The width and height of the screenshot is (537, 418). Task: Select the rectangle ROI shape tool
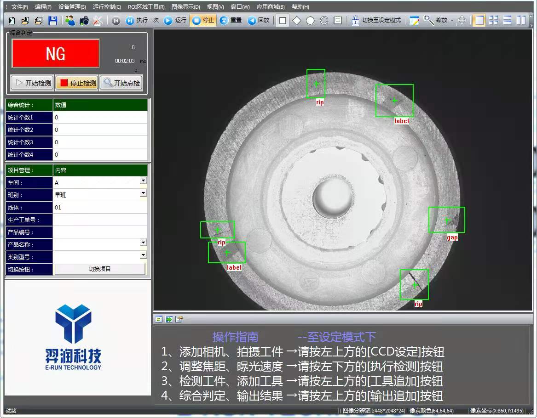click(283, 21)
